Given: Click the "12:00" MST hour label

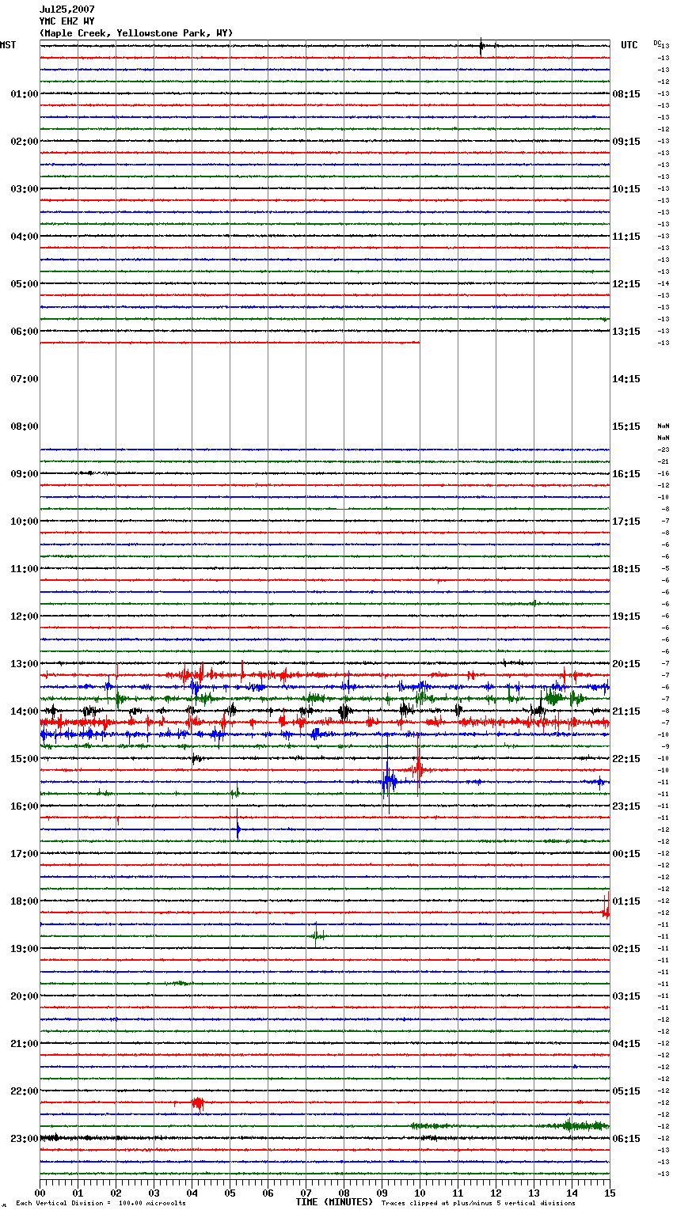Looking at the screenshot, I should point(25,616).
